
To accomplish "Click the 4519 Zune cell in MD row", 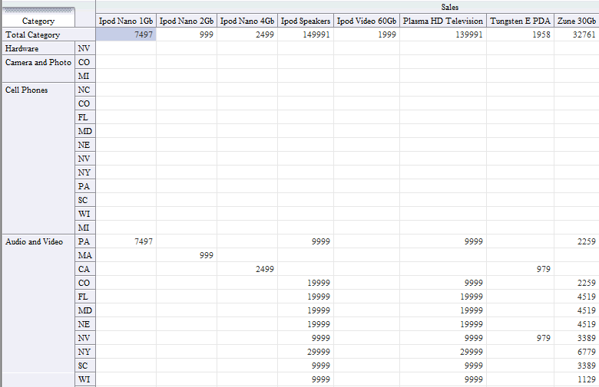I will point(577,310).
